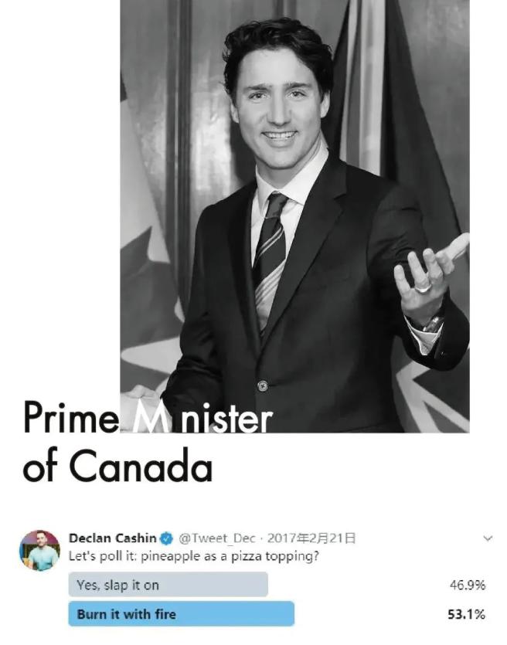Screen dimensions: 507x645
Task: Click the 46.9% poll result
Action: click(x=467, y=585)
